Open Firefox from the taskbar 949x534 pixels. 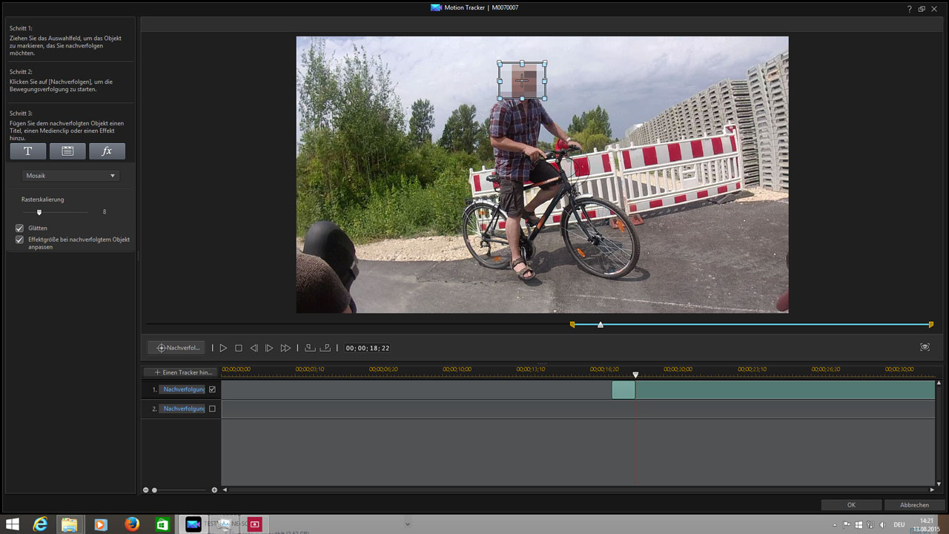pos(132,524)
